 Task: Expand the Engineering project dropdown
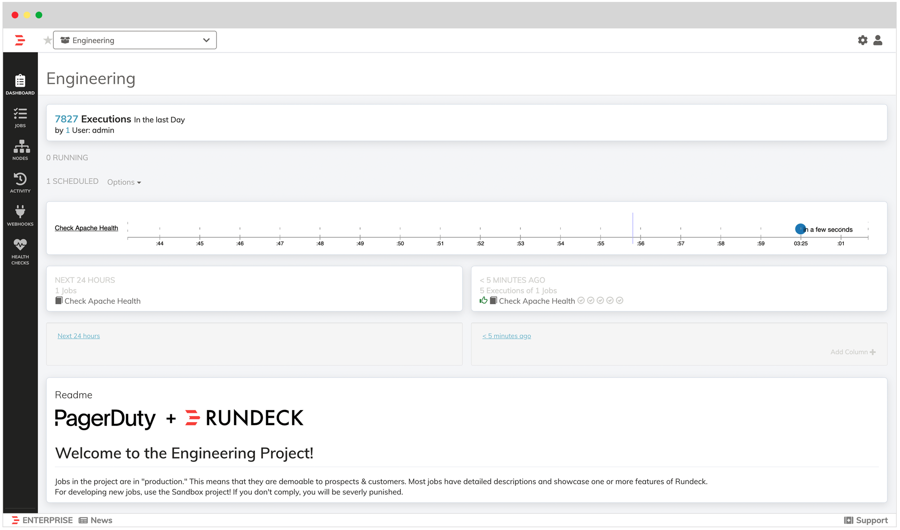tap(135, 40)
